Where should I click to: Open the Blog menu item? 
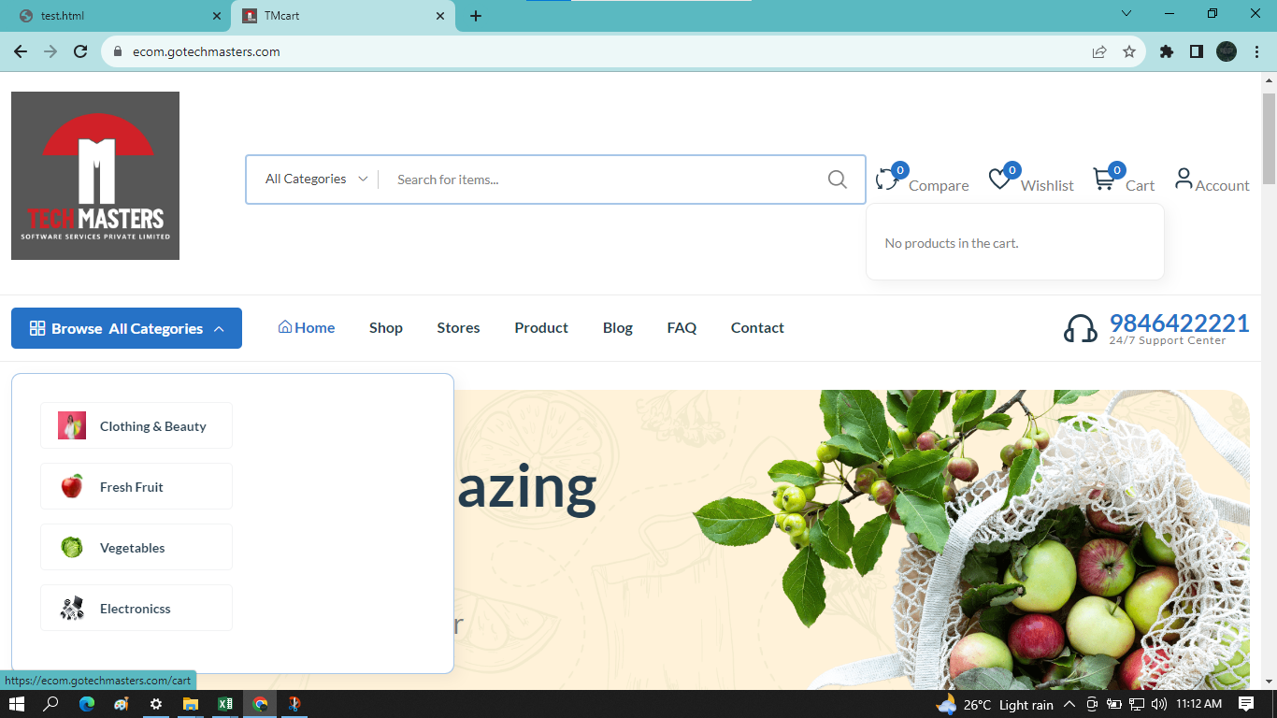(617, 328)
